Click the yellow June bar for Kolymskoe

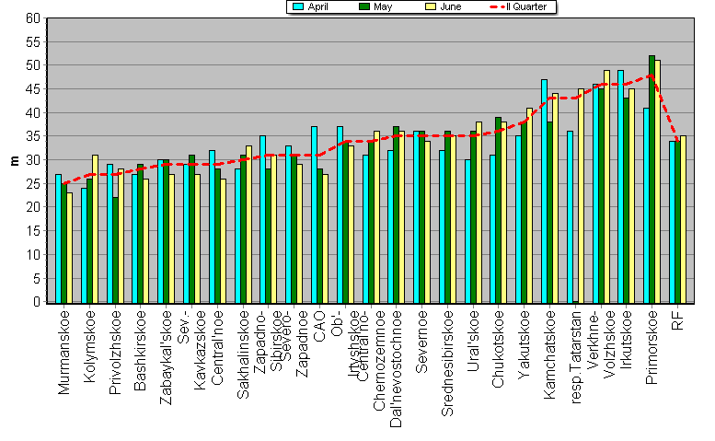coord(95,229)
